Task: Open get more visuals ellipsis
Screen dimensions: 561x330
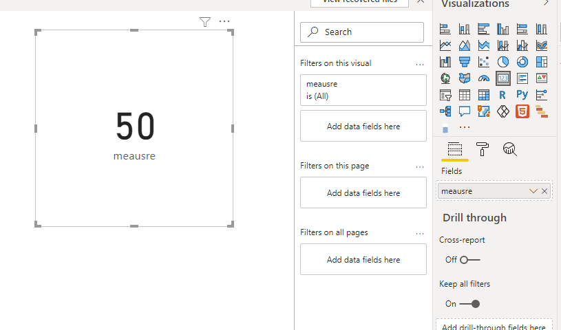Action: click(465, 127)
